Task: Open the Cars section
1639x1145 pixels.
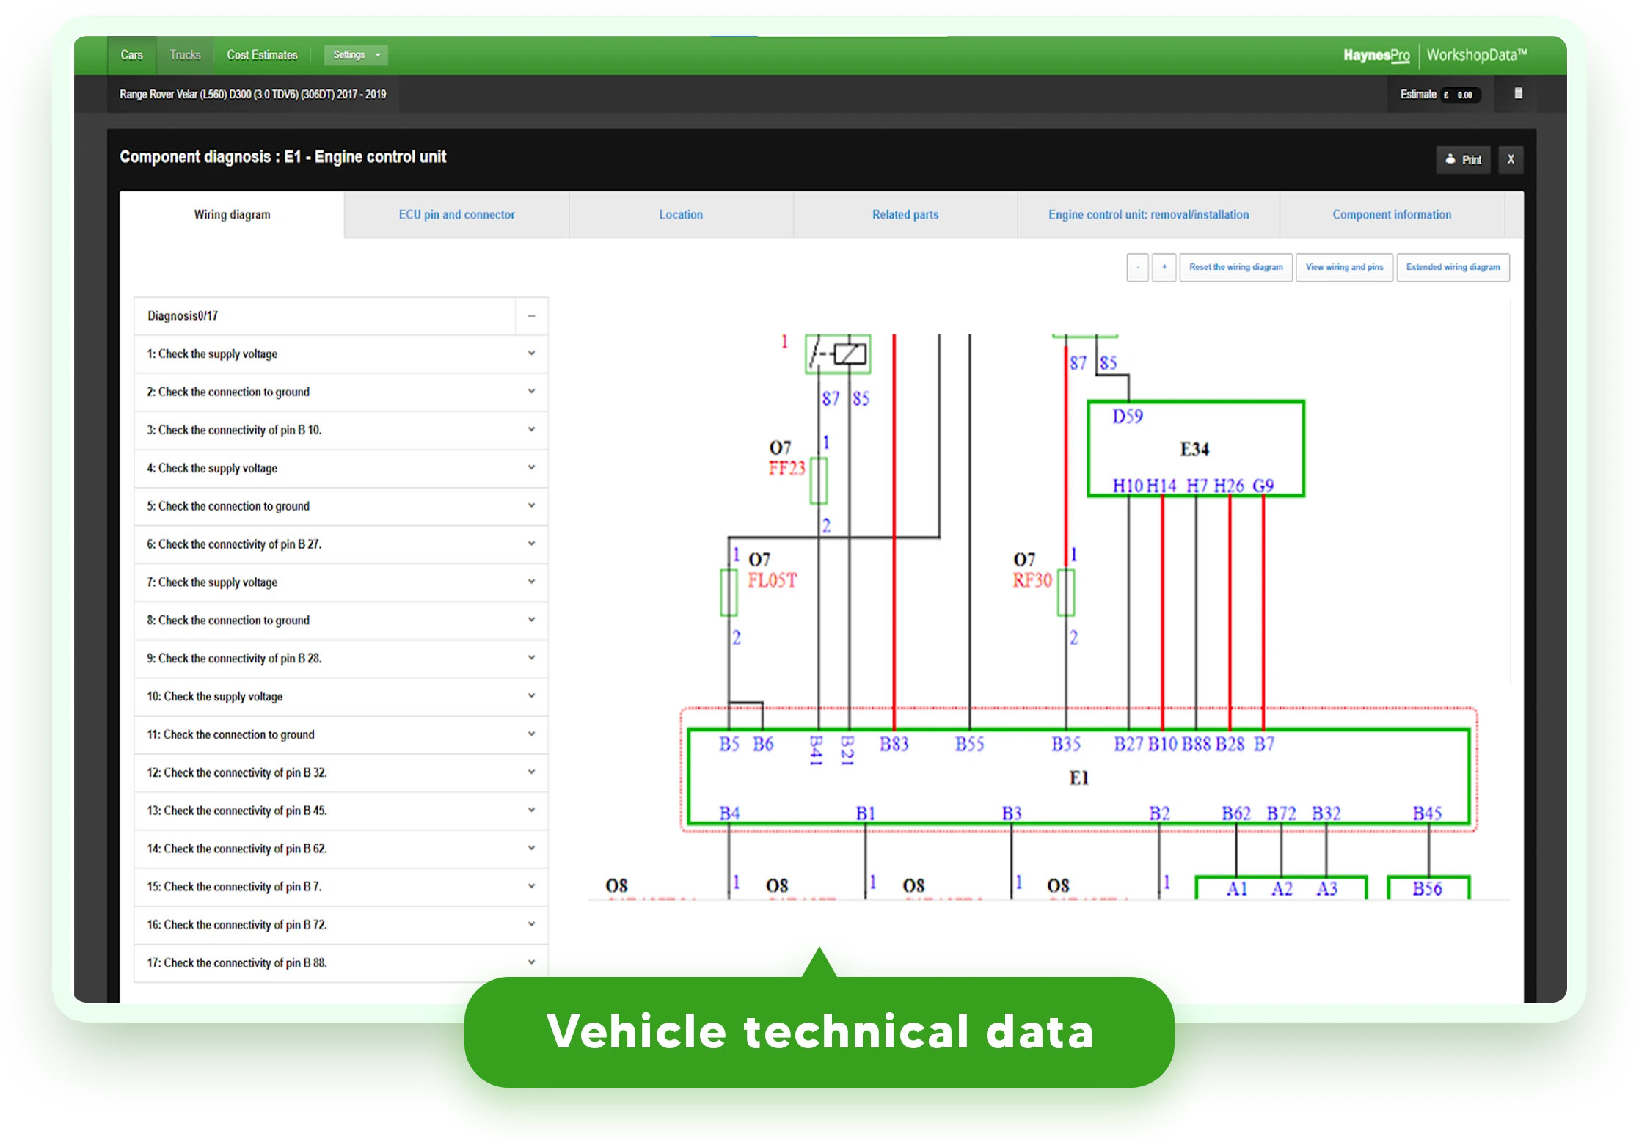Action: (x=131, y=55)
